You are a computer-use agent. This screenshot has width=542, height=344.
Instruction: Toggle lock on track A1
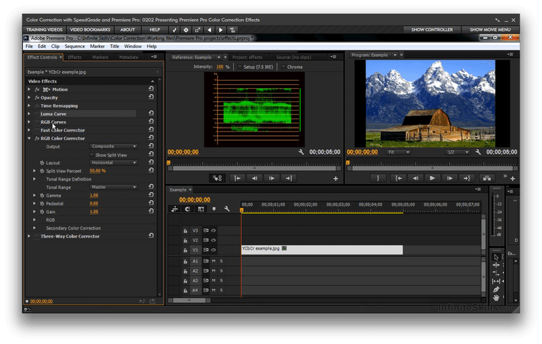186,262
